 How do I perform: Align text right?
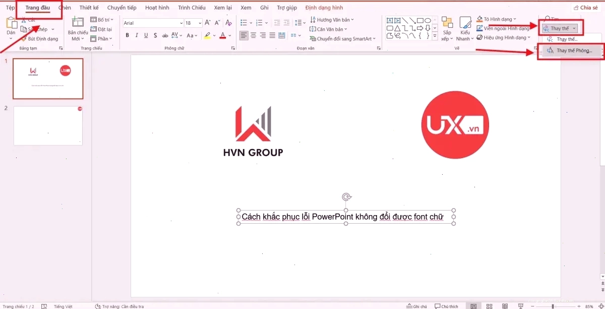click(x=263, y=35)
